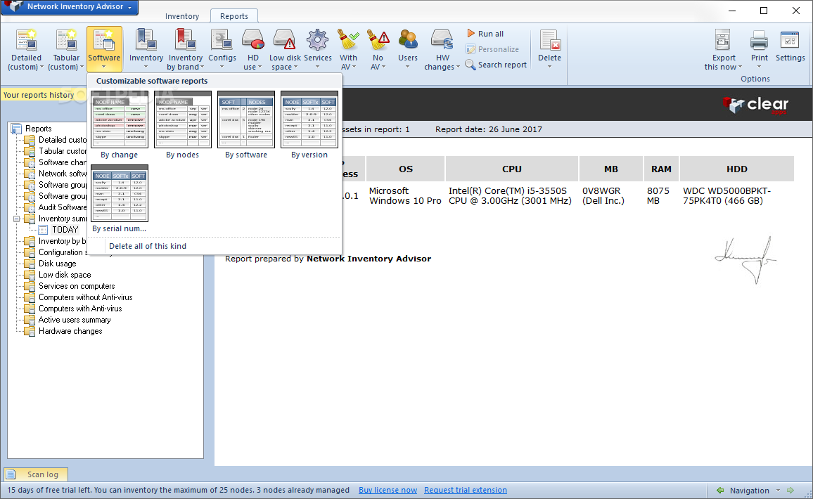813x499 pixels.
Task: Select Services on computers tree item
Action: (x=77, y=286)
